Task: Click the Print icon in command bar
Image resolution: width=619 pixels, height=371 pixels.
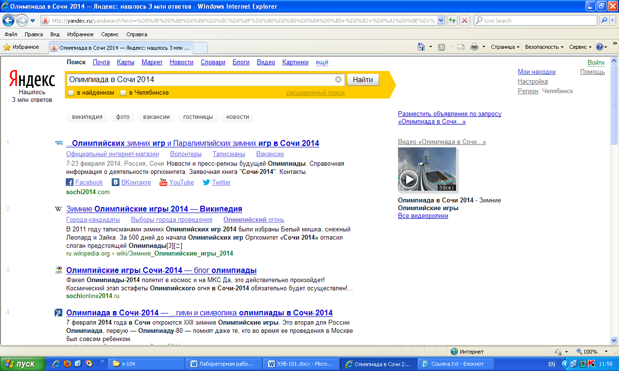Action: [x=474, y=47]
